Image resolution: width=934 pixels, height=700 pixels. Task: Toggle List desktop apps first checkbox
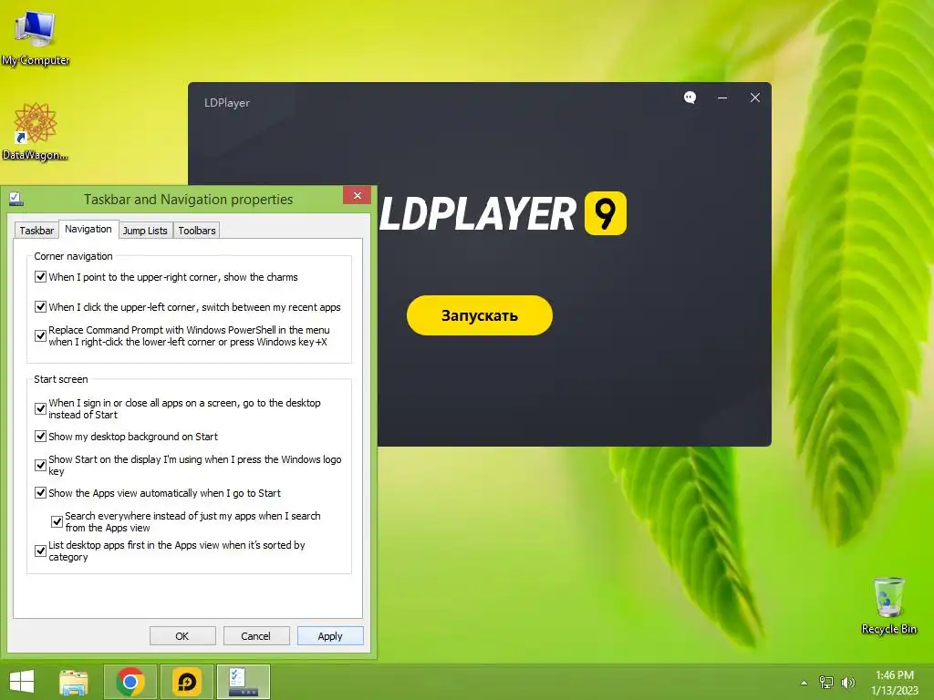pyautogui.click(x=40, y=551)
